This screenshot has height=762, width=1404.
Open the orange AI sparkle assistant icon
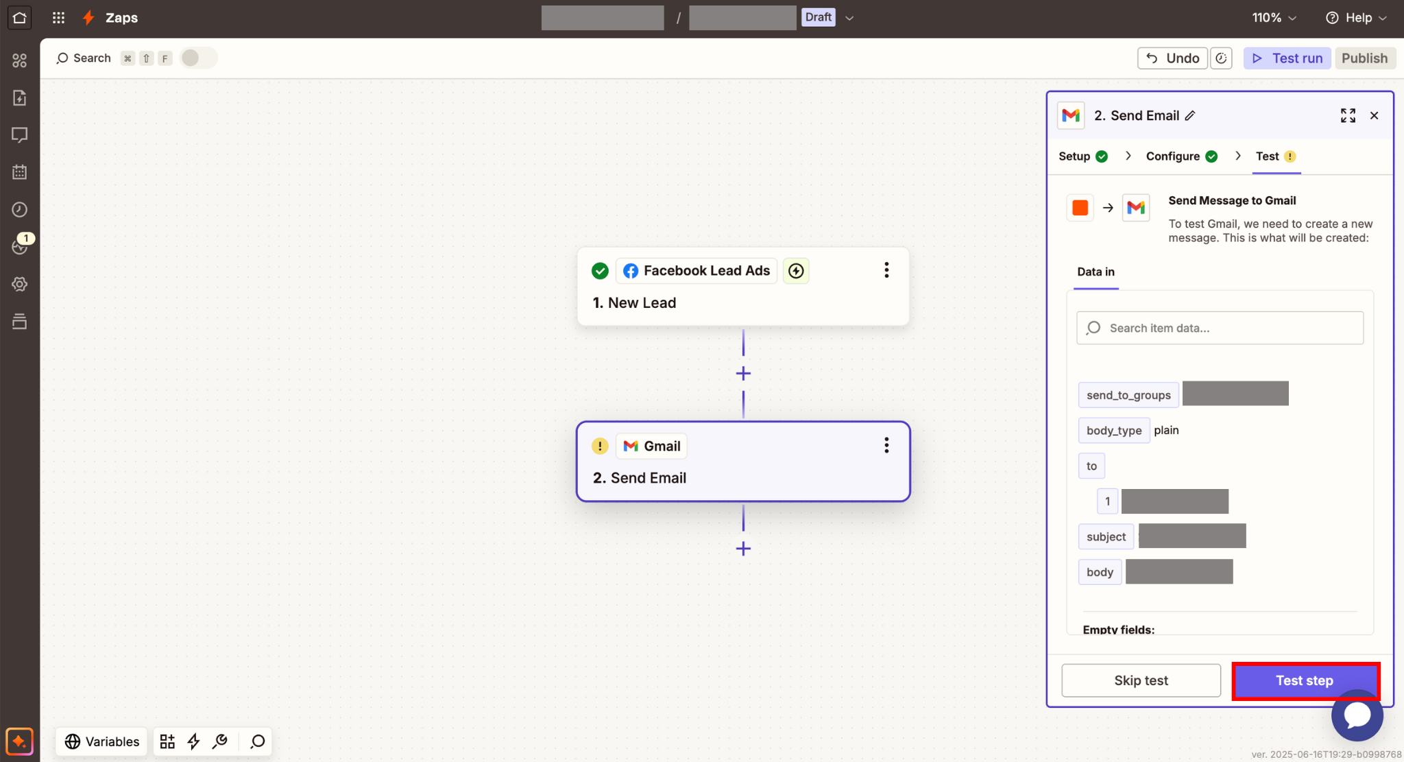pyautogui.click(x=19, y=741)
